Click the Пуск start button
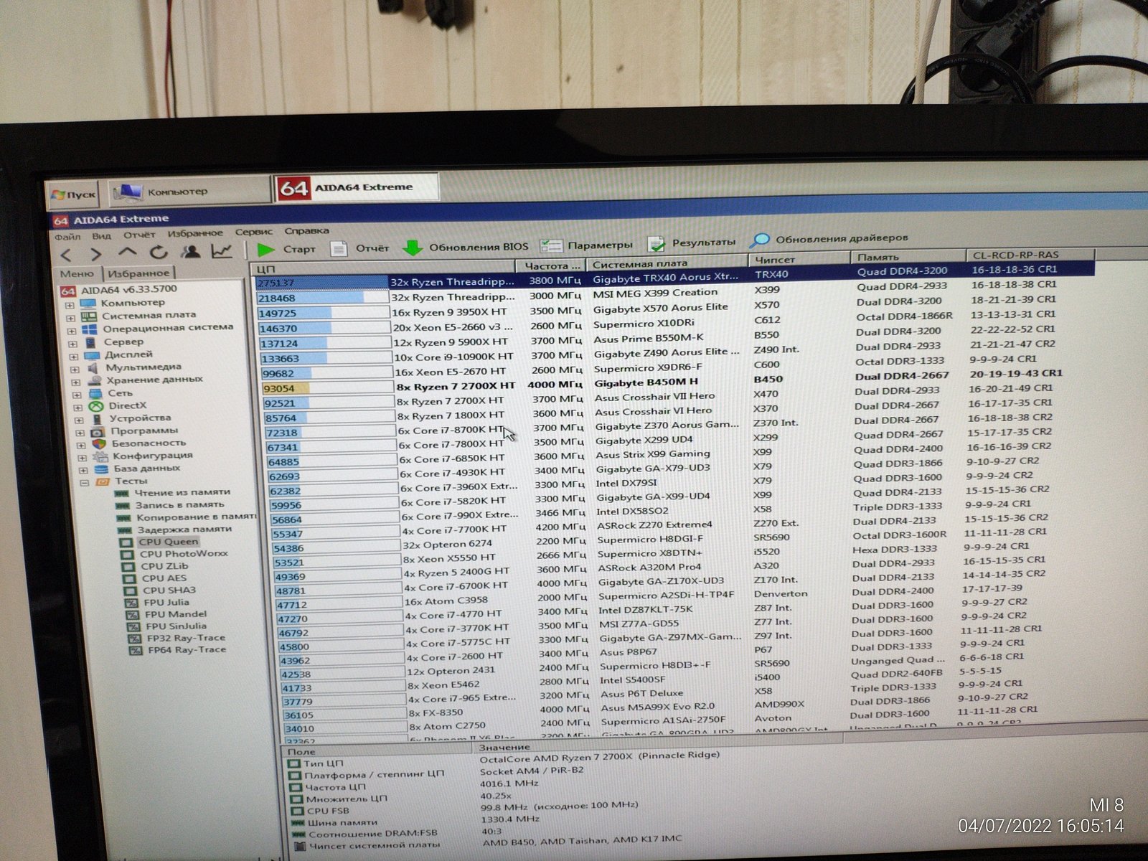The image size is (1148, 861). (x=73, y=194)
